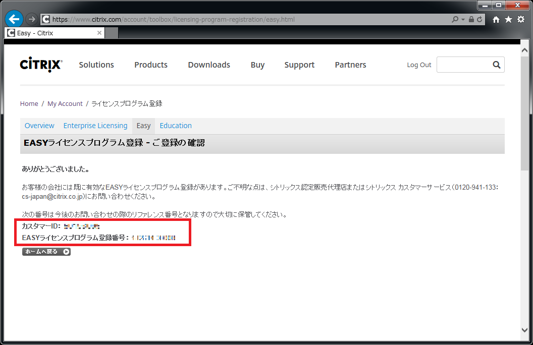This screenshot has width=533, height=345.
Task: Open Favorites with the star icon
Action: tap(508, 19)
